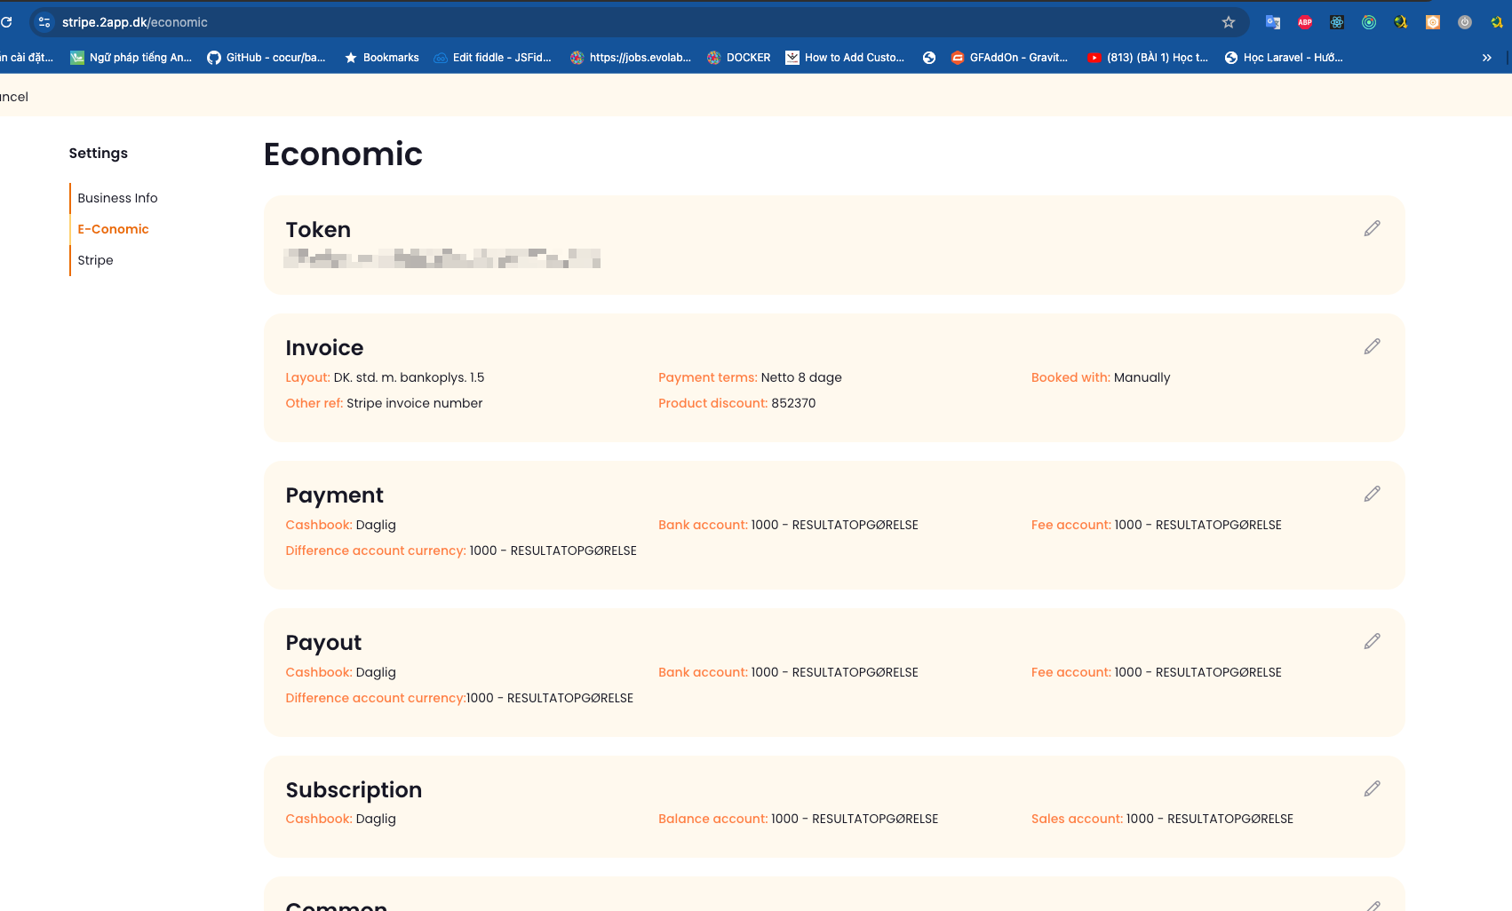This screenshot has height=911, width=1512.
Task: Open Payment section edit pencil
Action: pos(1372,494)
